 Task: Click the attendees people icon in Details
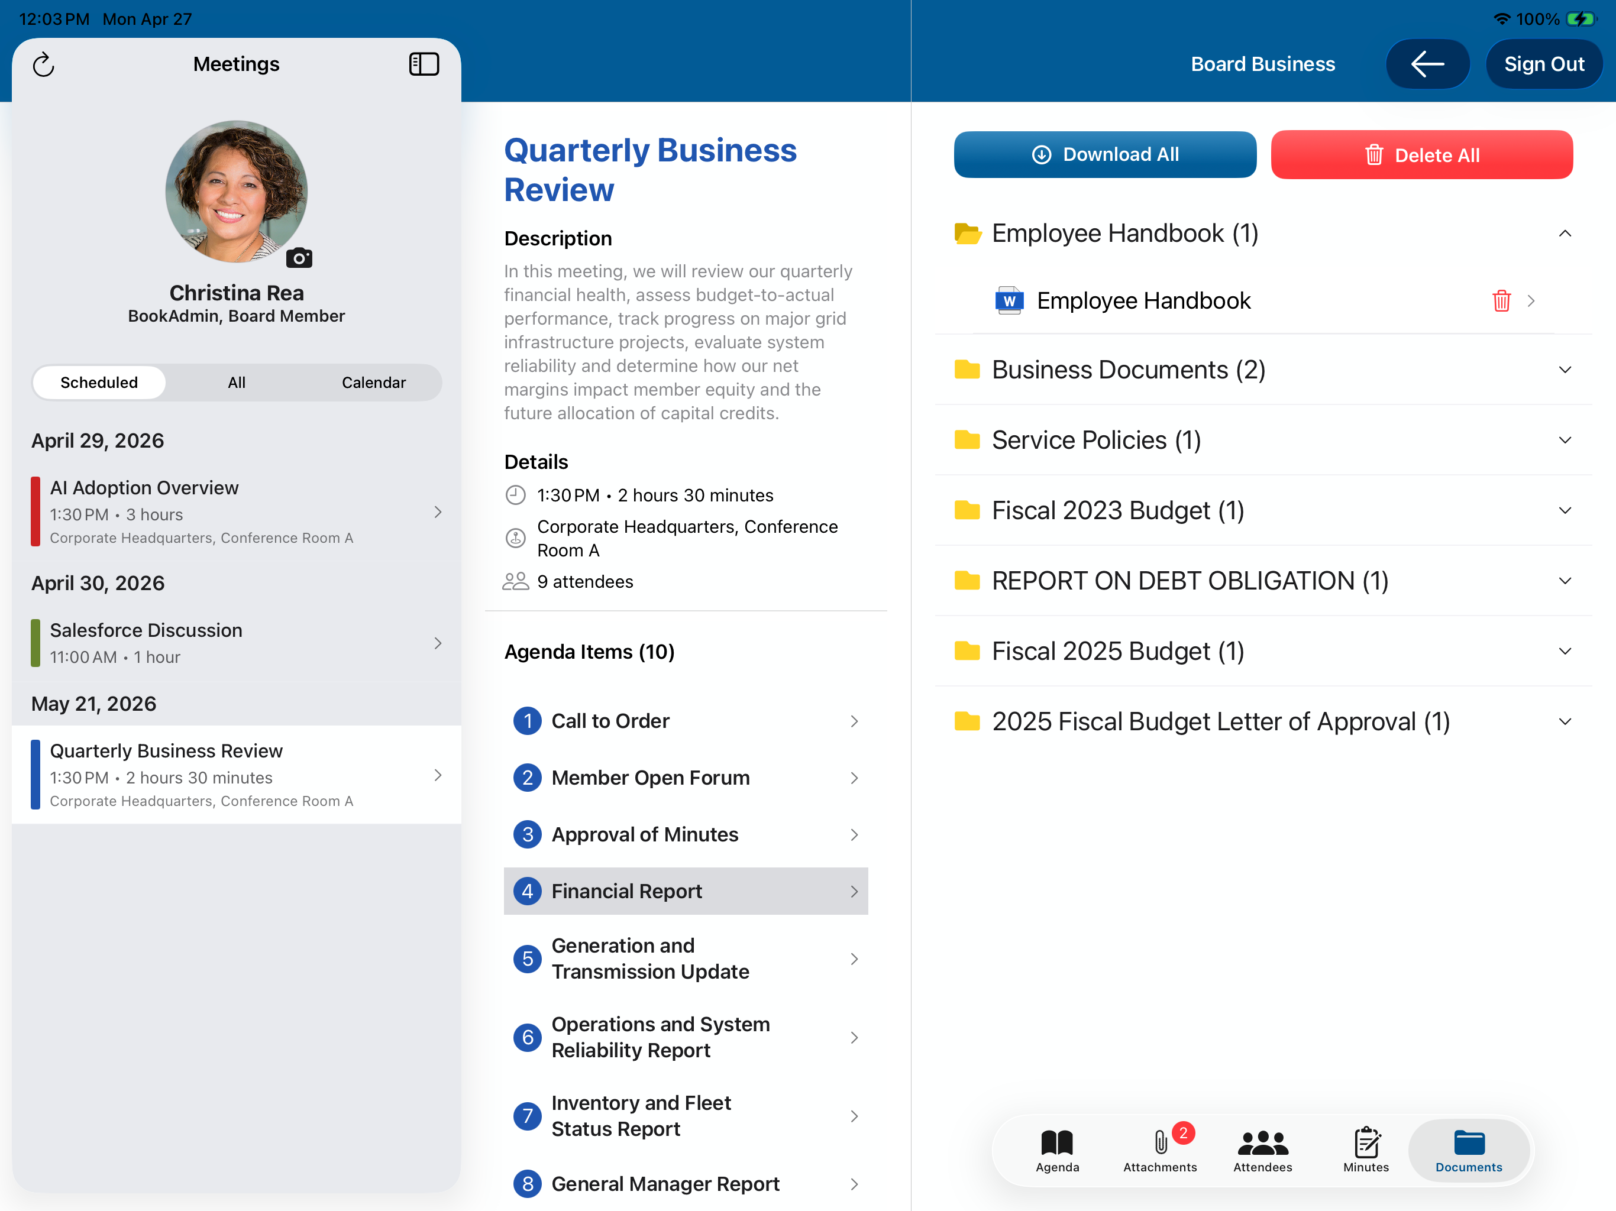point(515,581)
